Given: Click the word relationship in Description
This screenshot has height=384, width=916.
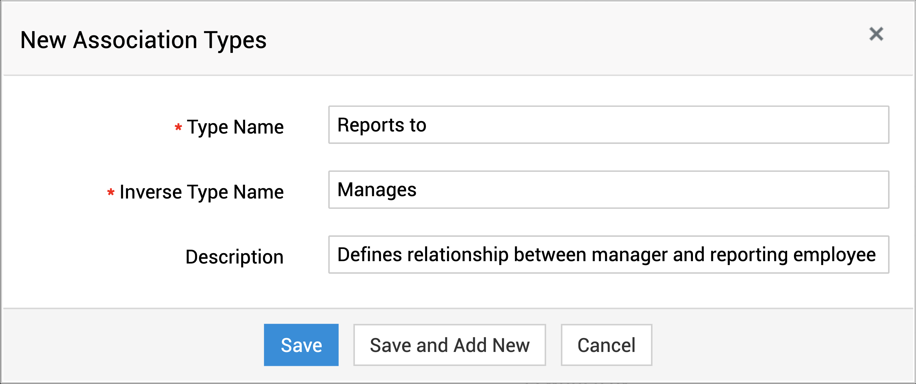Looking at the screenshot, I should (457, 255).
